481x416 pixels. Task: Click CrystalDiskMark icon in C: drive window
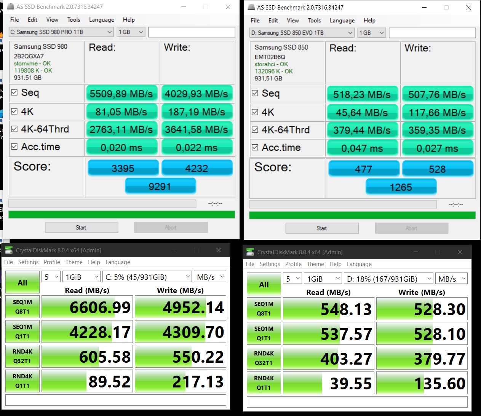8,250
